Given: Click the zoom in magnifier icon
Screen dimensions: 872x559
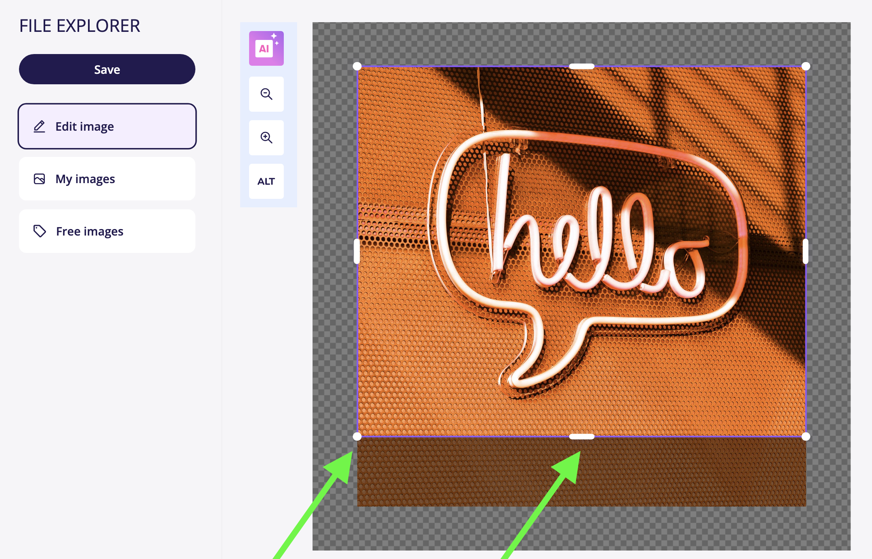Looking at the screenshot, I should coord(266,138).
